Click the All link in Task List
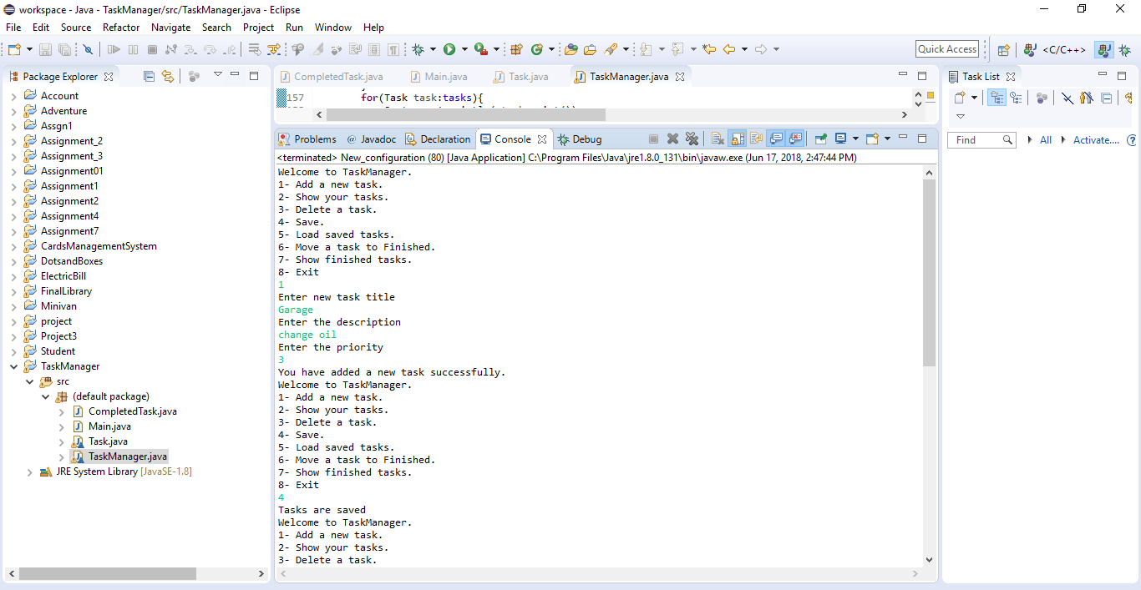 (1045, 140)
